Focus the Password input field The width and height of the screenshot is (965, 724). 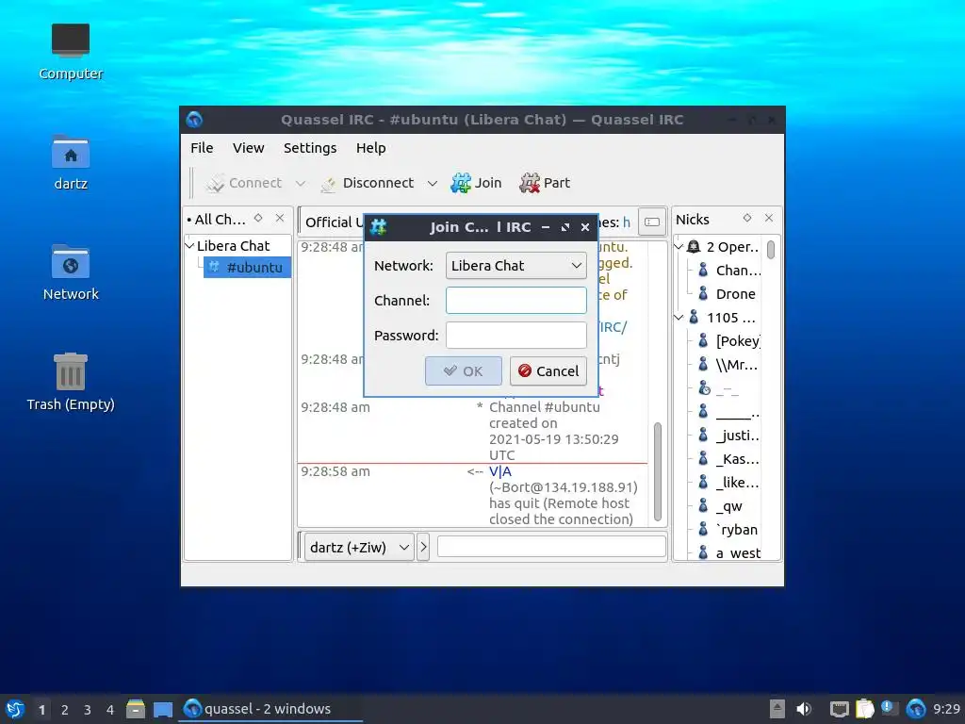[515, 336]
